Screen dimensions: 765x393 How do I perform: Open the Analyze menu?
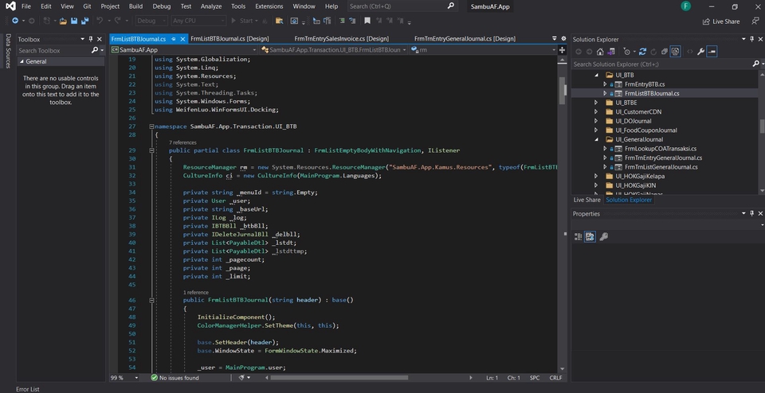click(210, 6)
